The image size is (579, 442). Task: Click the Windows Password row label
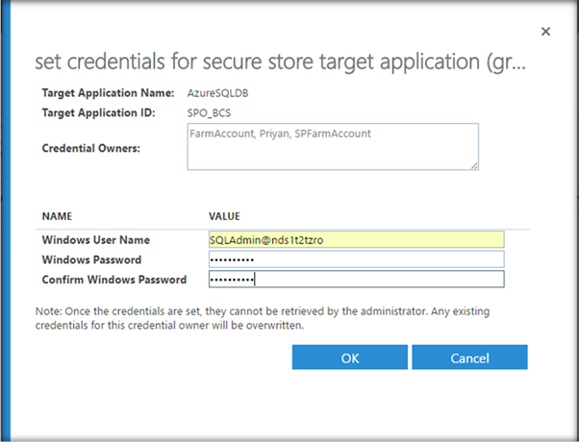pos(92,259)
